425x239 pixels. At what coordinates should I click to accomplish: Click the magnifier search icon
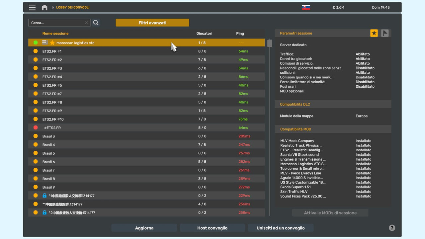coord(96,23)
